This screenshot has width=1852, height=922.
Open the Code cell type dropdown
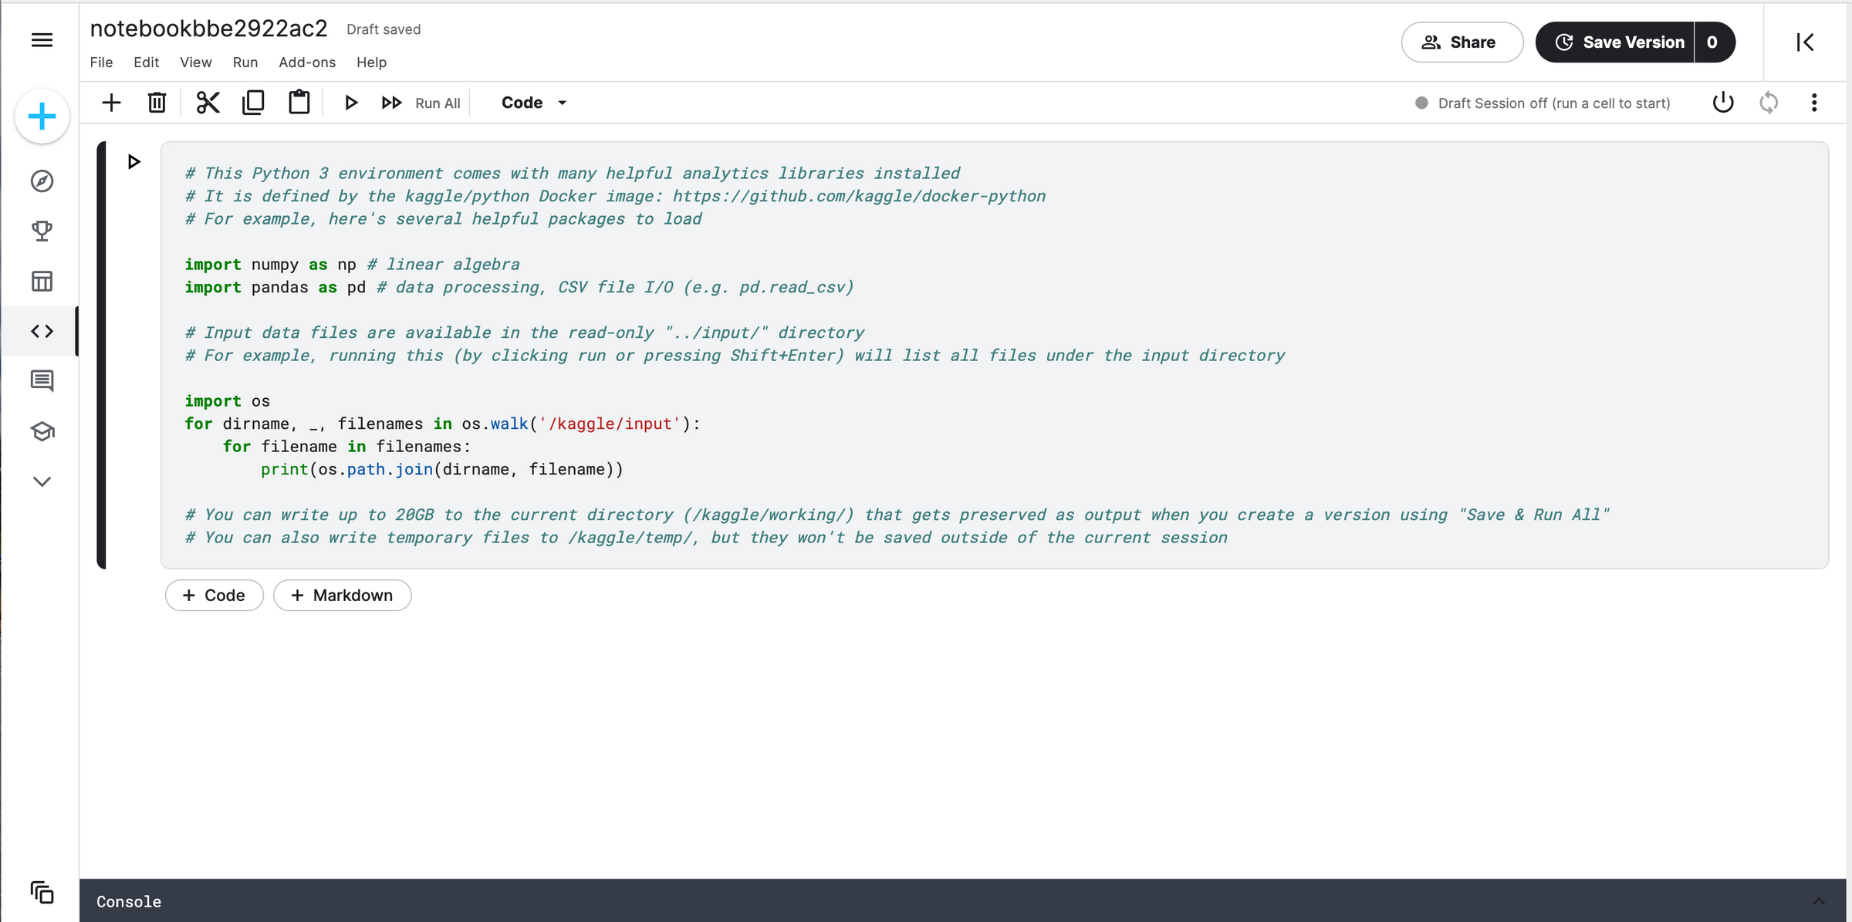(533, 102)
